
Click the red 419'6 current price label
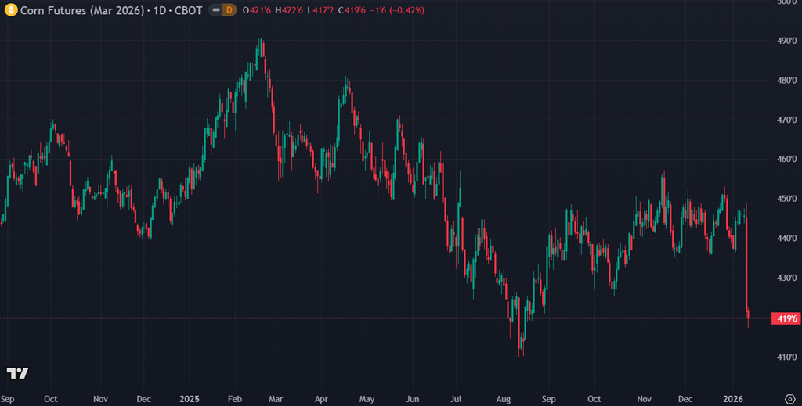(784, 318)
